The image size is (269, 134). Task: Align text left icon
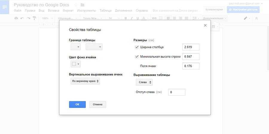[x=169, y=18]
